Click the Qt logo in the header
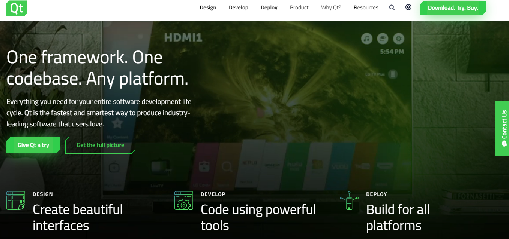 click(x=17, y=8)
